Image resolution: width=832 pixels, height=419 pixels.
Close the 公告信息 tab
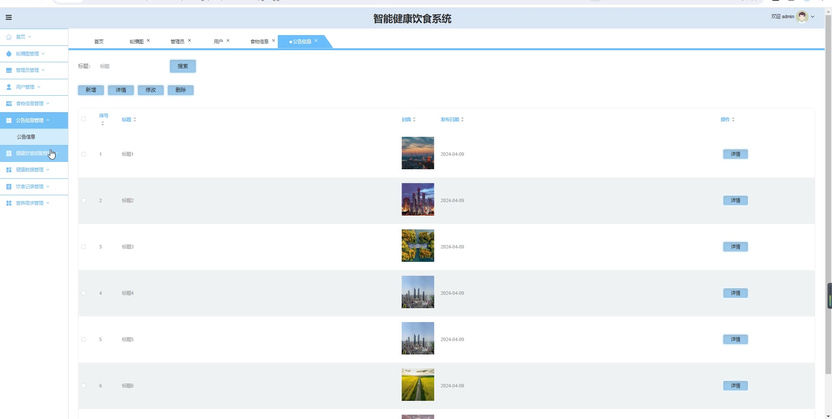[316, 40]
